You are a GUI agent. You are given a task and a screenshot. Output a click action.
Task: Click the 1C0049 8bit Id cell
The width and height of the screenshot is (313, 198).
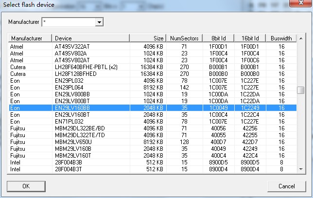[x=218, y=108]
